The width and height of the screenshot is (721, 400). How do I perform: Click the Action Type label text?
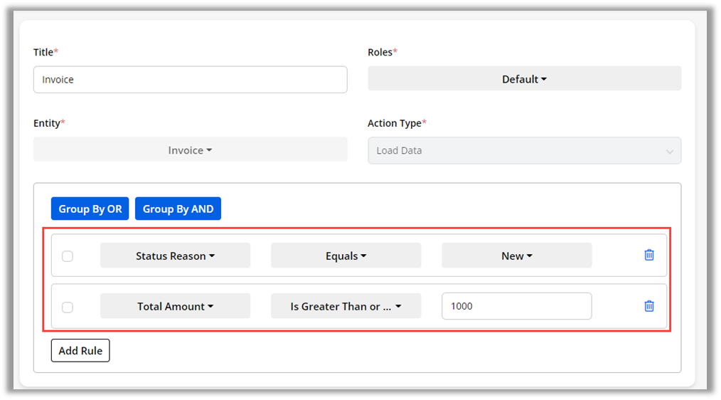click(394, 123)
